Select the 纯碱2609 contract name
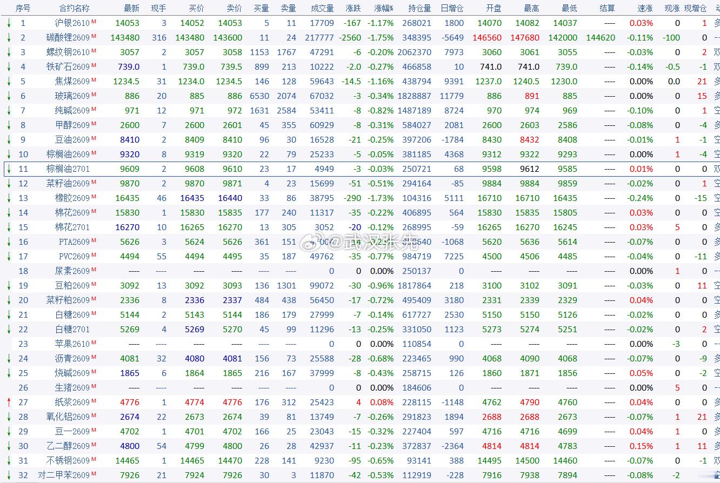720x483 pixels. 72,110
